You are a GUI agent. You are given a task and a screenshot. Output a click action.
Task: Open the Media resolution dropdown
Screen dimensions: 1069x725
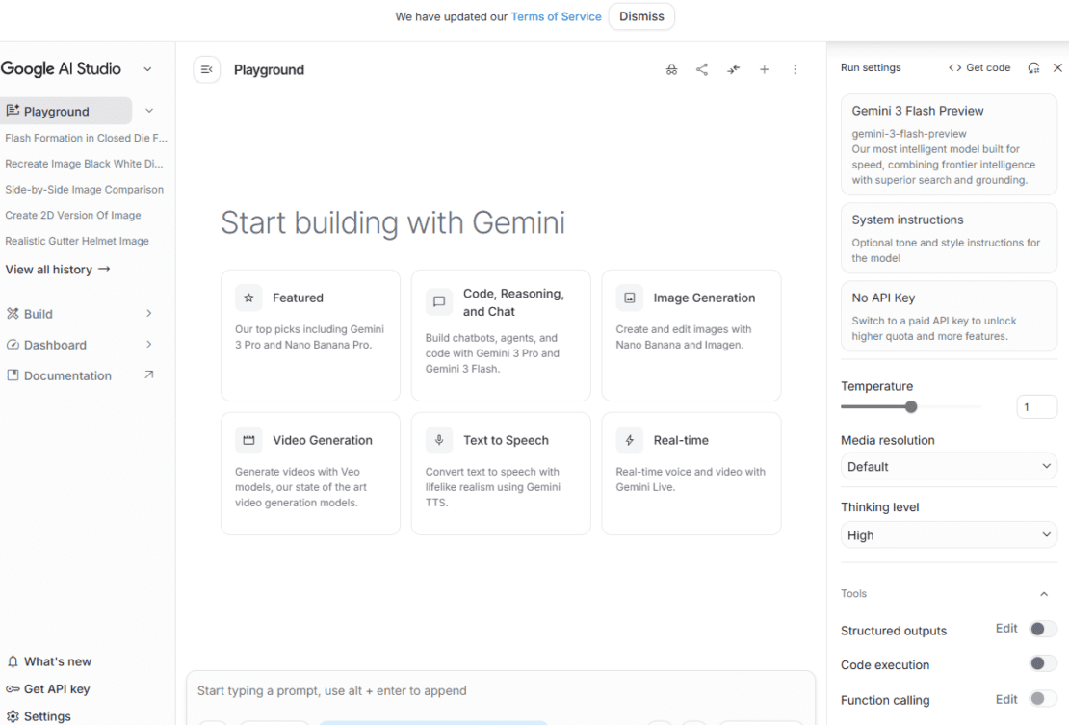pos(949,466)
